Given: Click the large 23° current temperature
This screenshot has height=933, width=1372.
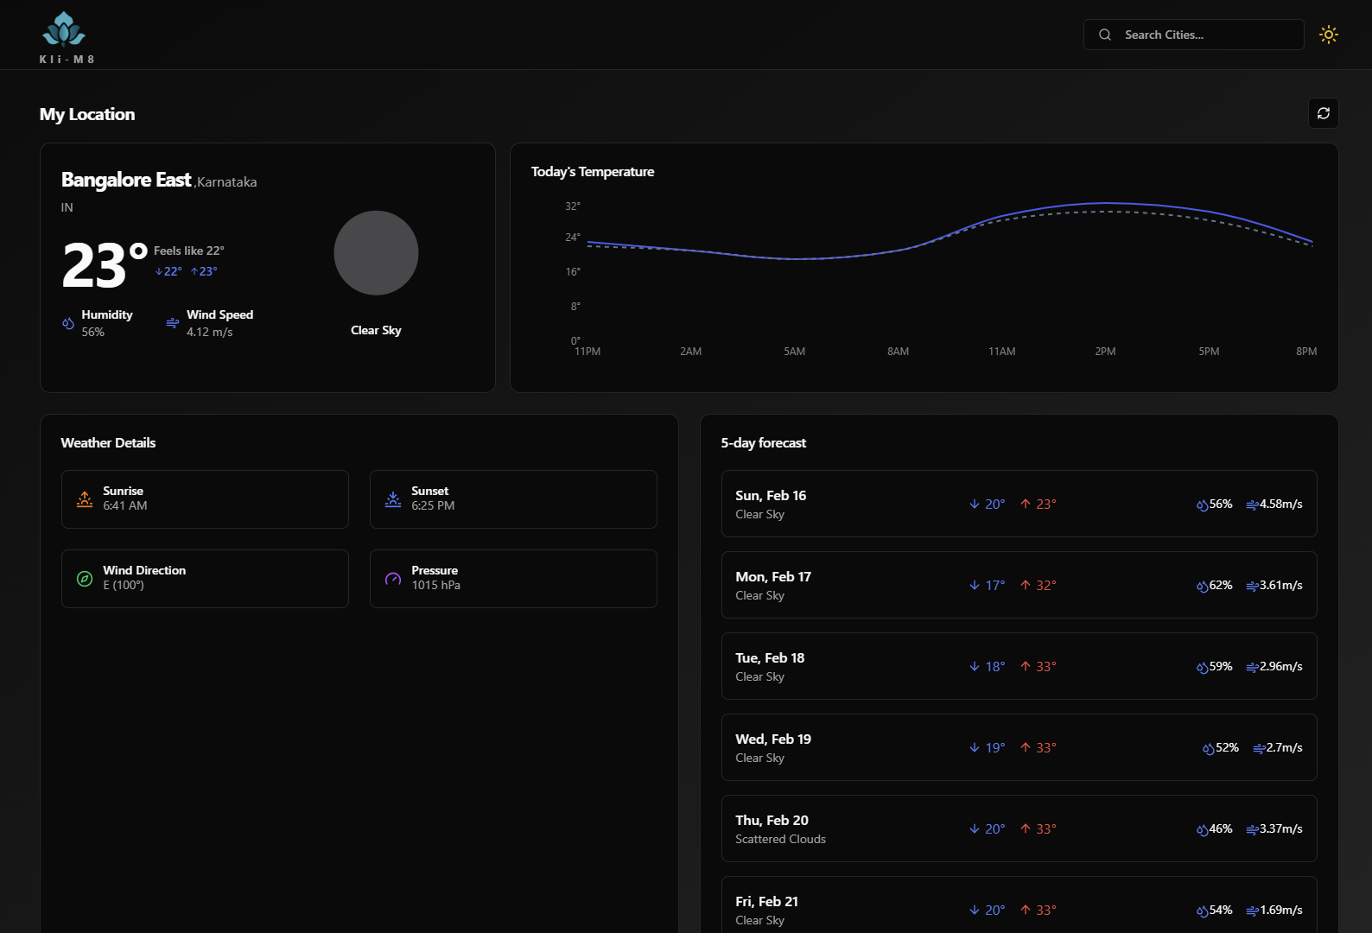Looking at the screenshot, I should [x=105, y=265].
